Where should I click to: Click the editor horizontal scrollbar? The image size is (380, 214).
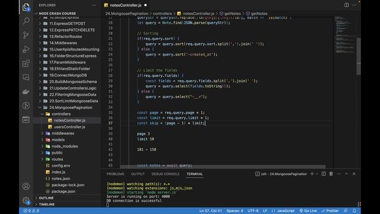tap(223, 166)
